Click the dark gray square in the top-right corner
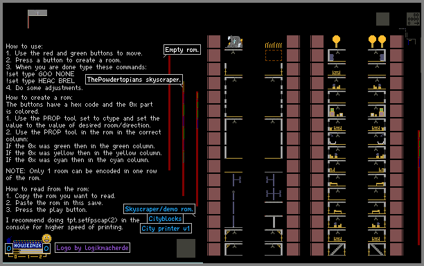This screenshot has width=424, height=266. tap(382, 19)
